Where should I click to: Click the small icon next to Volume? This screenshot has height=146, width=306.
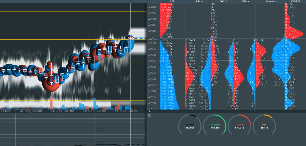(x=276, y=2)
